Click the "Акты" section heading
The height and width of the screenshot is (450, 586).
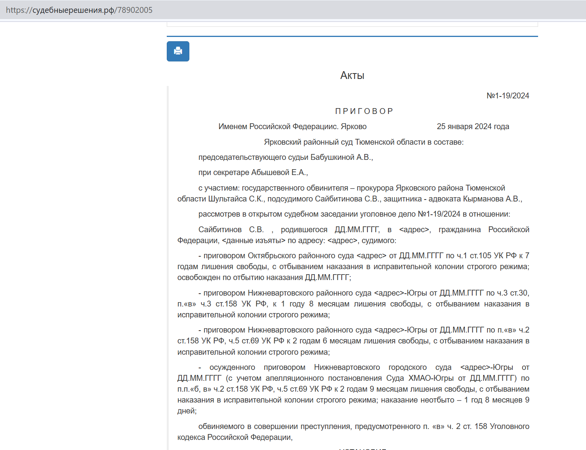click(352, 75)
